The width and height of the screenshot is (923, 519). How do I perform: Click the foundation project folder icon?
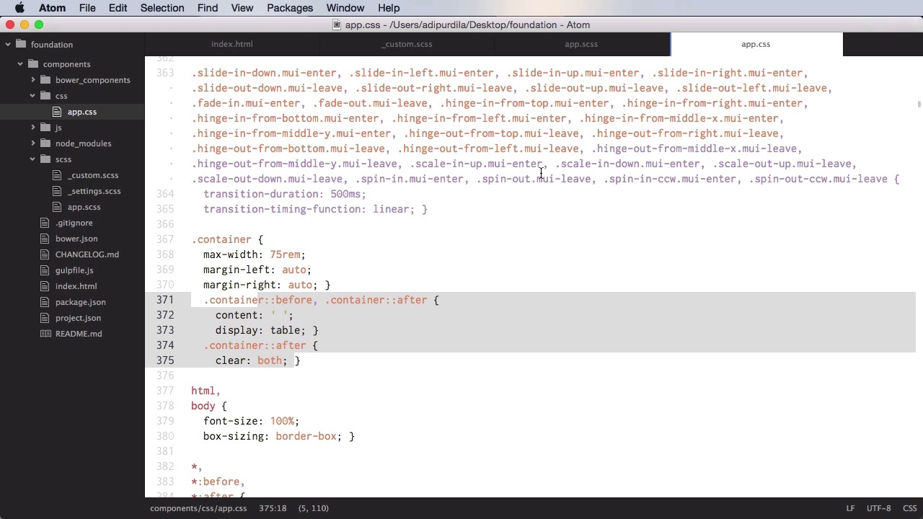(21, 45)
